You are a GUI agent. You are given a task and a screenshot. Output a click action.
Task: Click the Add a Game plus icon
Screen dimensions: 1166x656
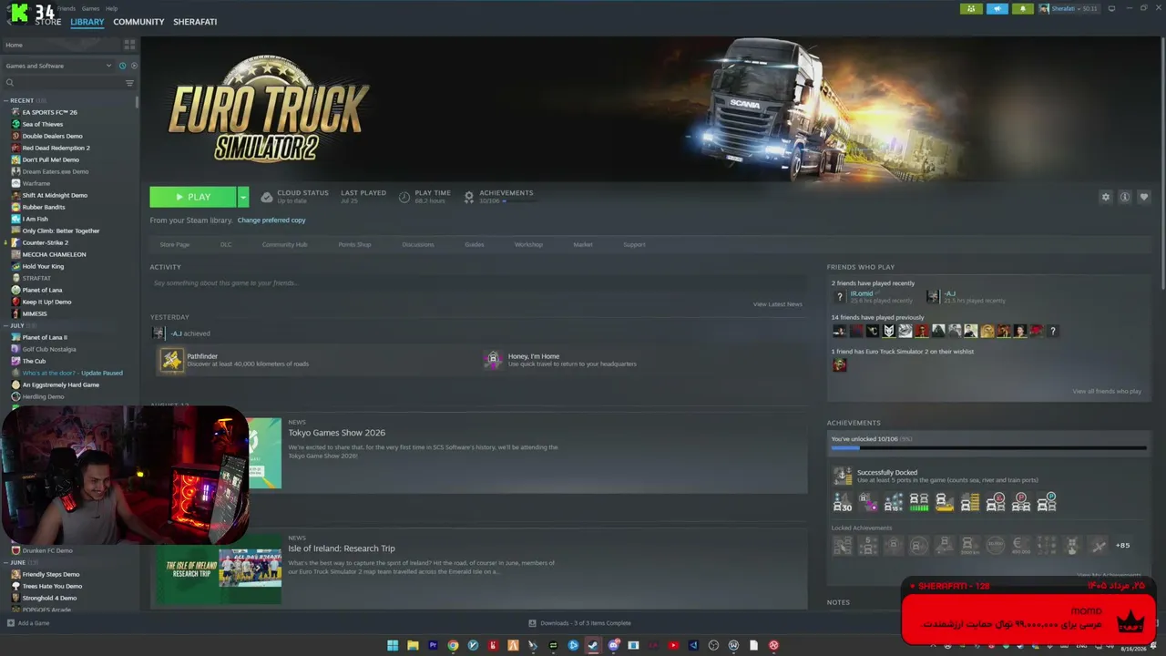click(10, 623)
